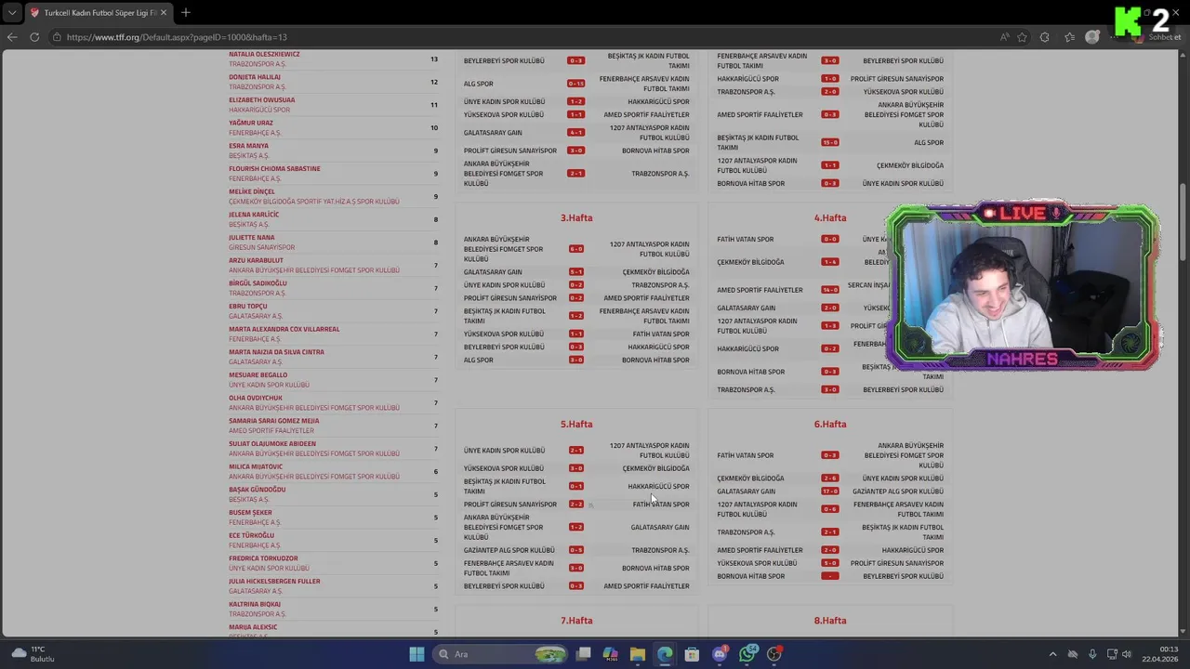
Task: Select player Olha Ovdiychuk
Action: [x=256, y=398]
